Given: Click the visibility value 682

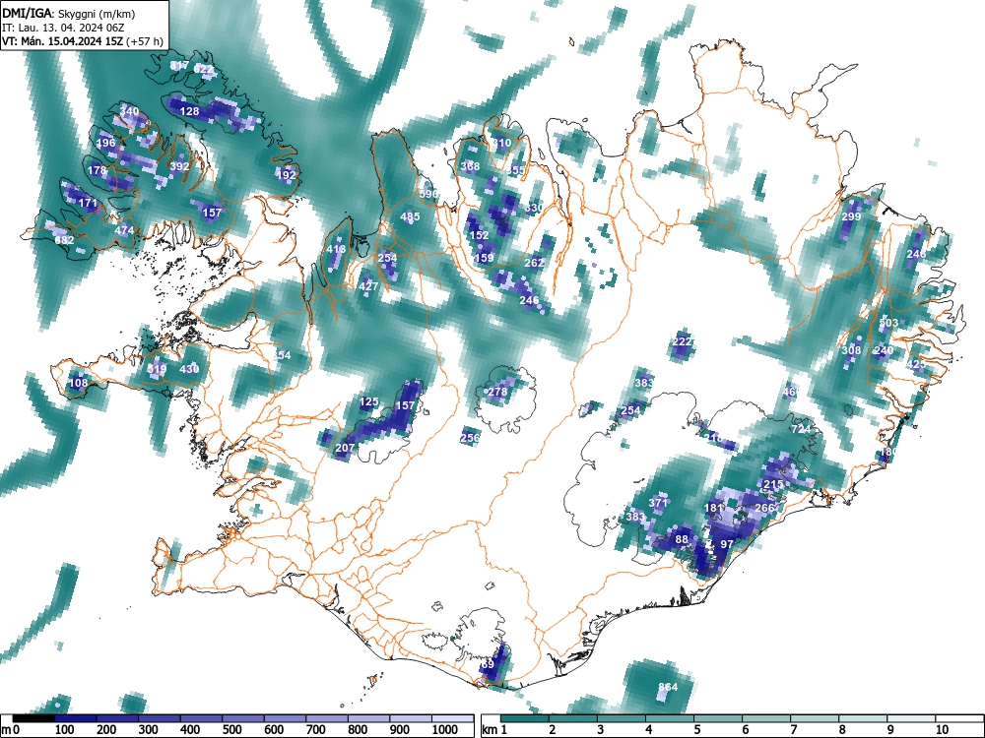Looking at the screenshot, I should pyautogui.click(x=64, y=240).
